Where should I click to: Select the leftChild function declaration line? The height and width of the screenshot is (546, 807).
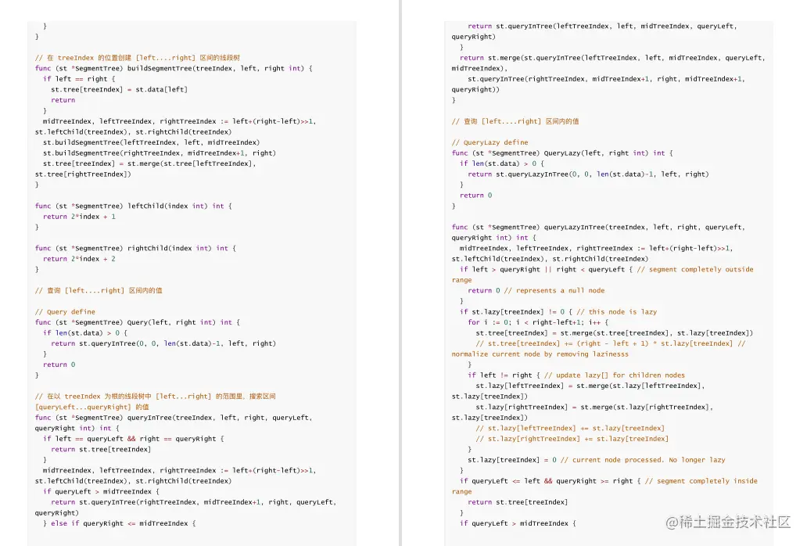pos(133,206)
